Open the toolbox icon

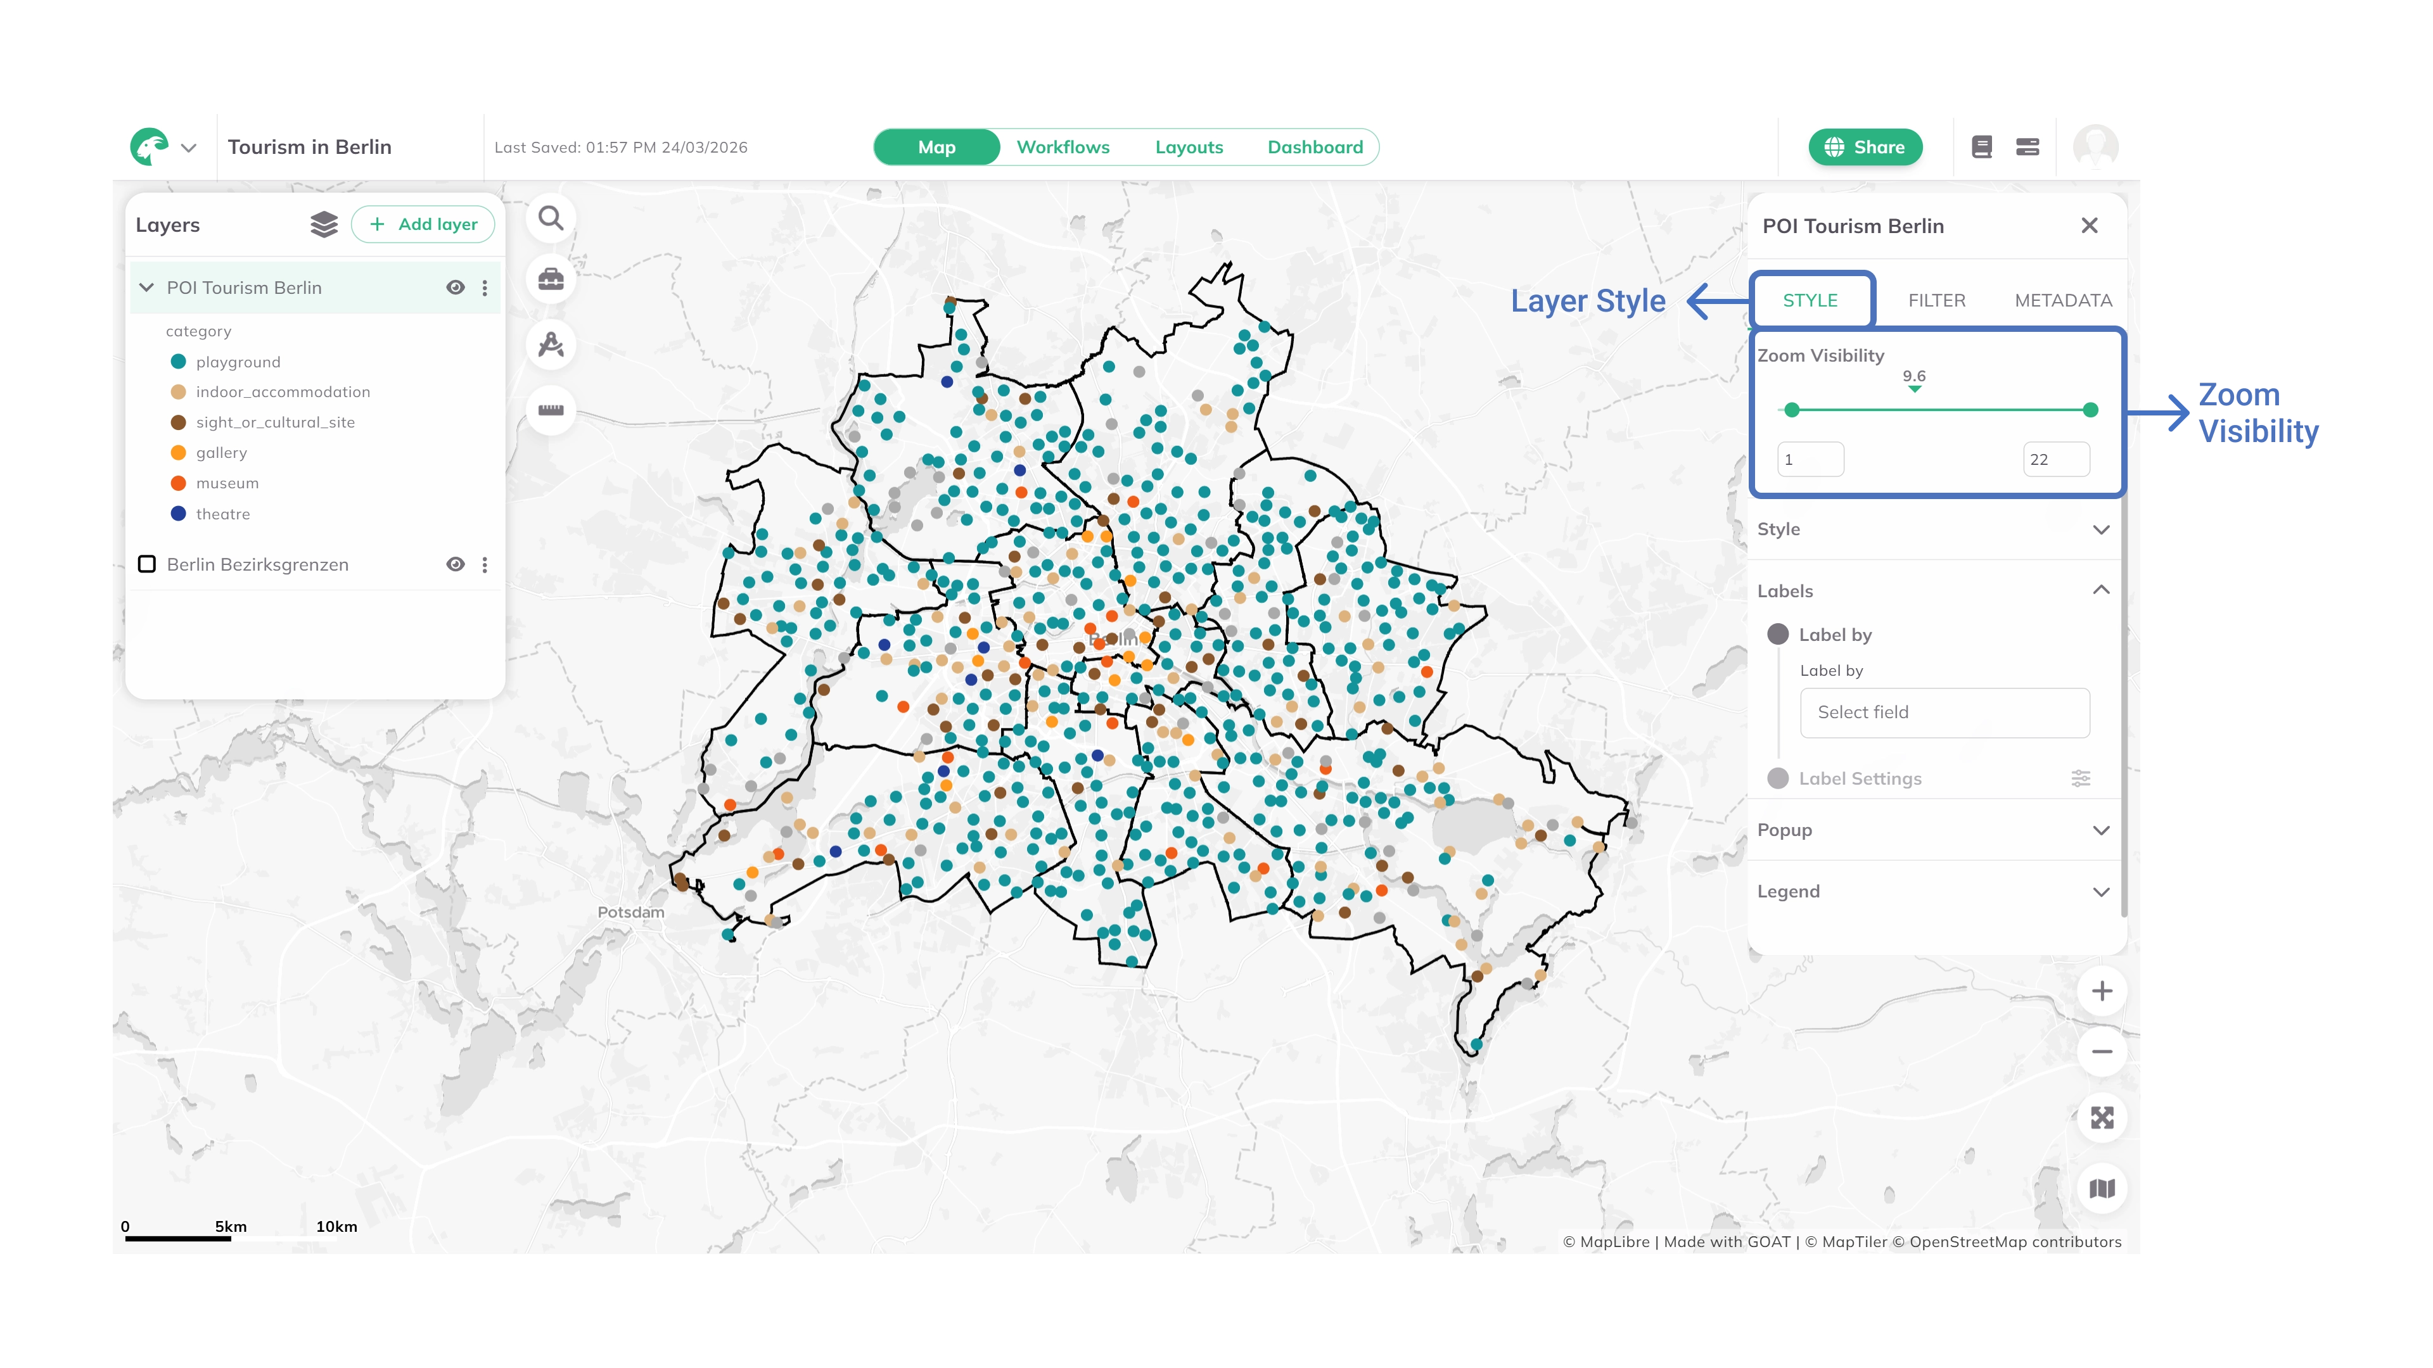(x=551, y=279)
